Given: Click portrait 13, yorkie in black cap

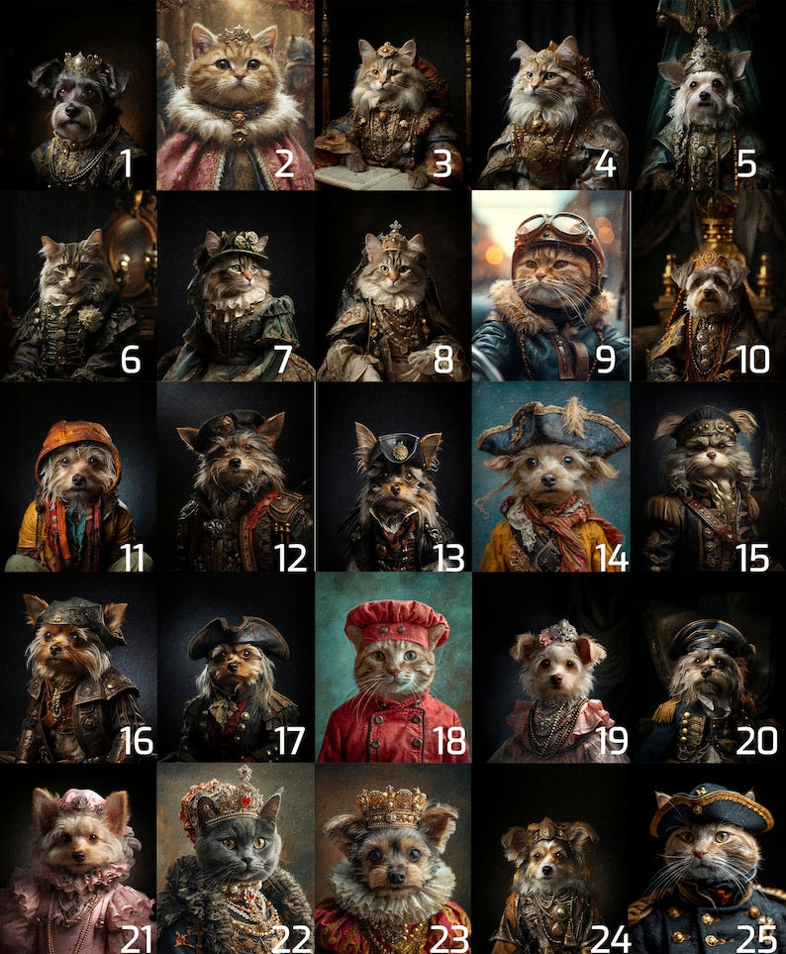Looking at the screenshot, I should click(x=394, y=477).
